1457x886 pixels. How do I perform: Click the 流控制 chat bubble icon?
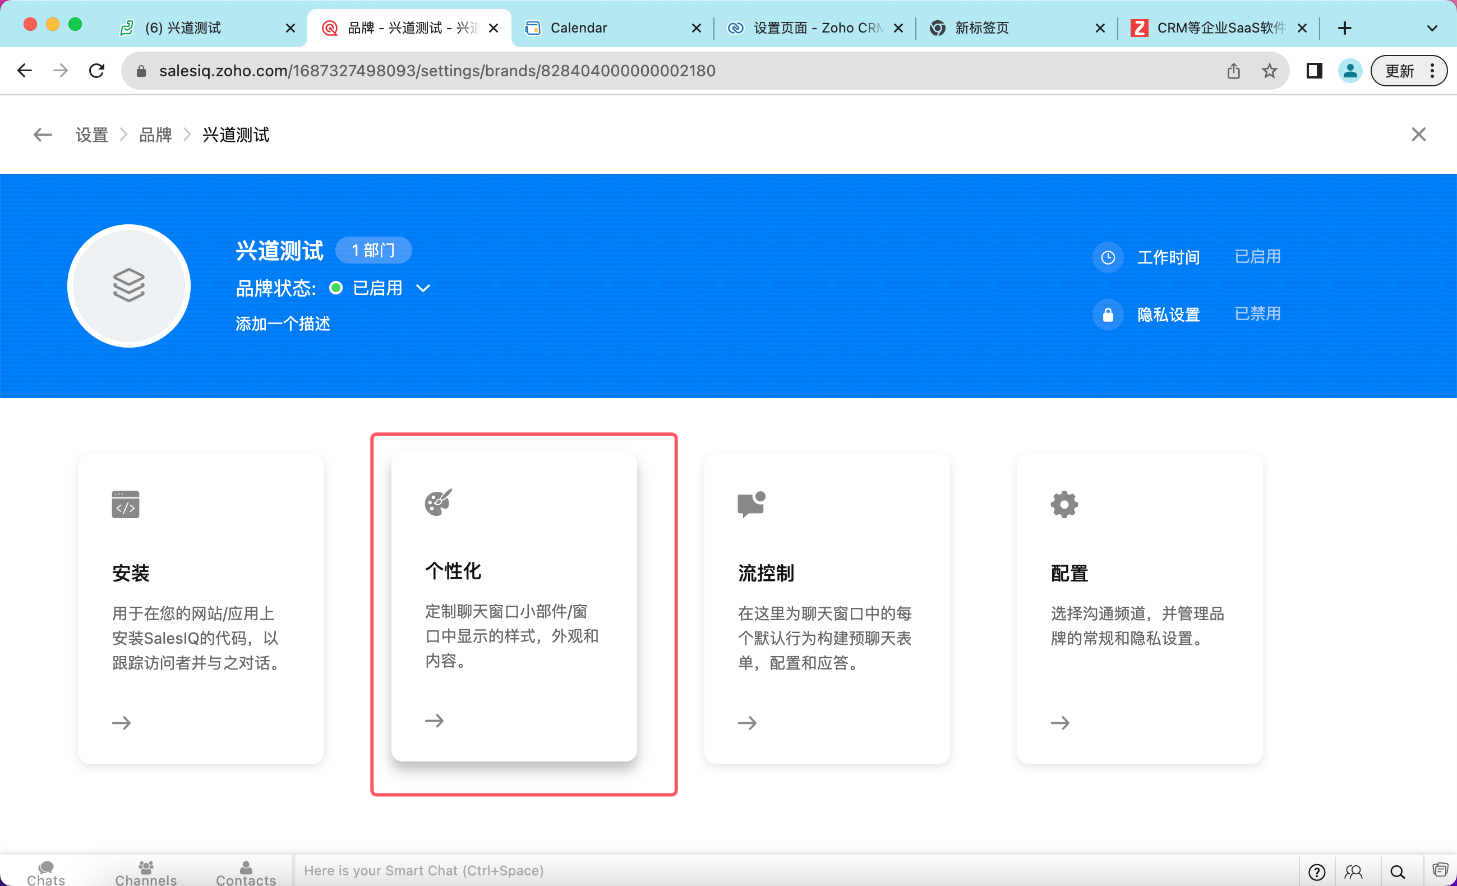click(x=751, y=504)
